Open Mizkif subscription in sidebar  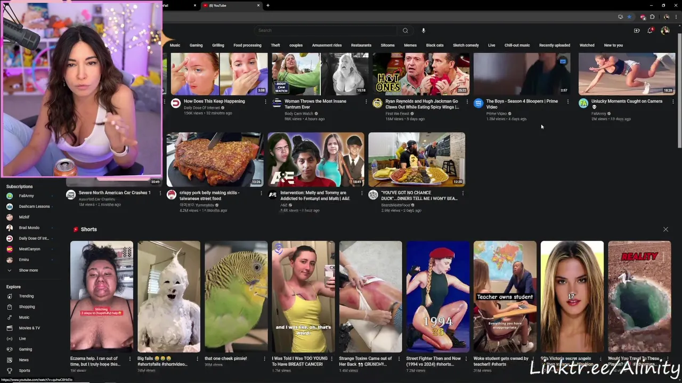[x=24, y=217]
